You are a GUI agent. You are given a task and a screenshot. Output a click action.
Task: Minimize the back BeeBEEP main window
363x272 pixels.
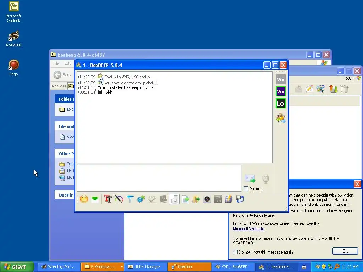[340, 71]
